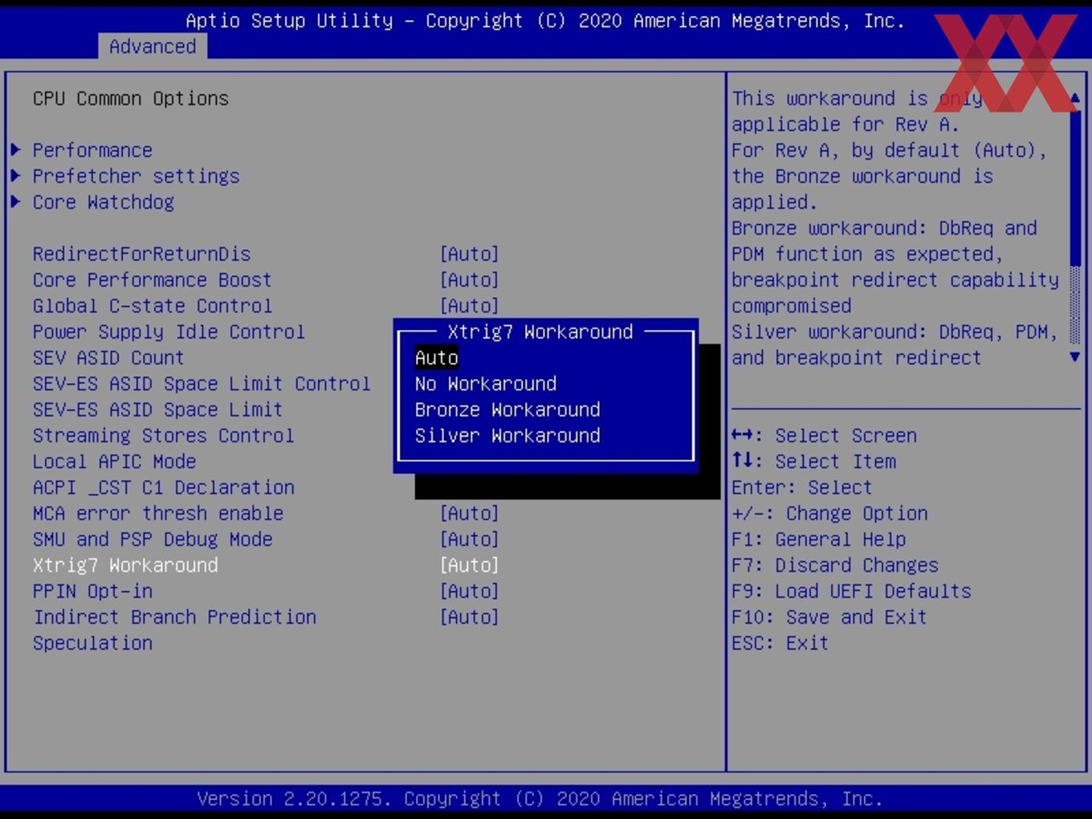This screenshot has width=1092, height=819.
Task: Click ESC: Exit hint
Action: [x=780, y=642]
